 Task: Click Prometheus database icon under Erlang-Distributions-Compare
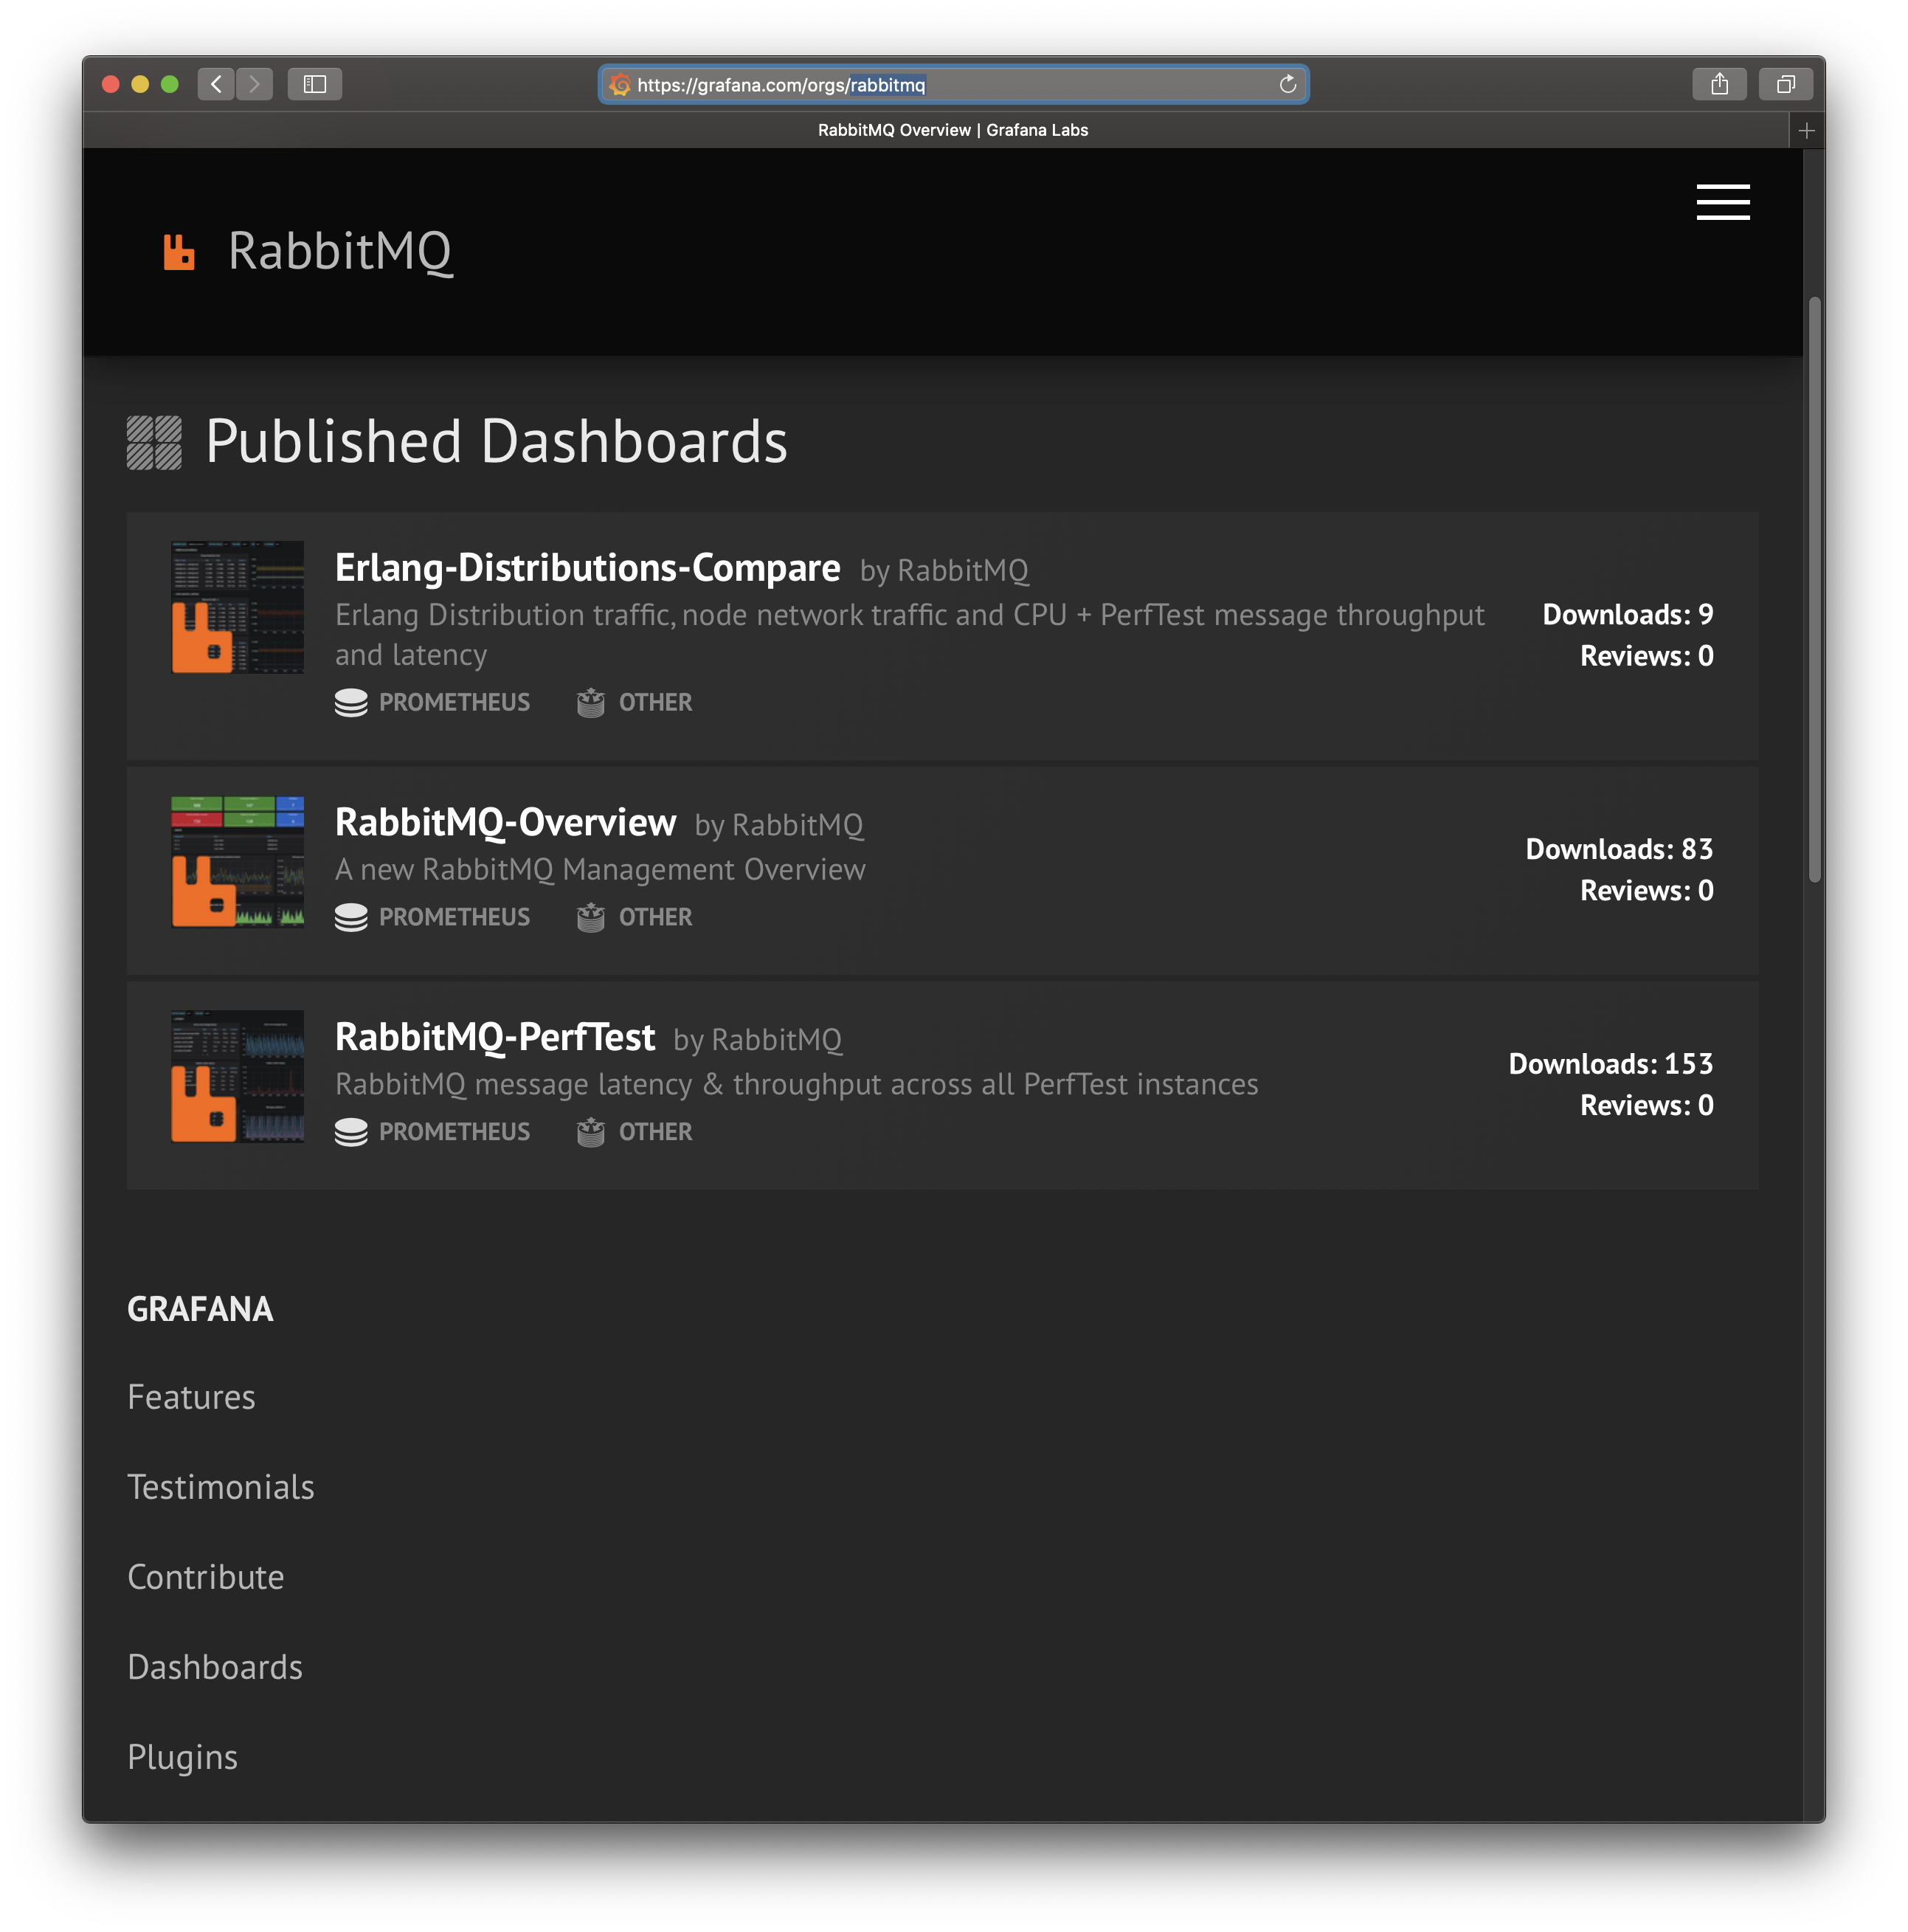coord(351,702)
